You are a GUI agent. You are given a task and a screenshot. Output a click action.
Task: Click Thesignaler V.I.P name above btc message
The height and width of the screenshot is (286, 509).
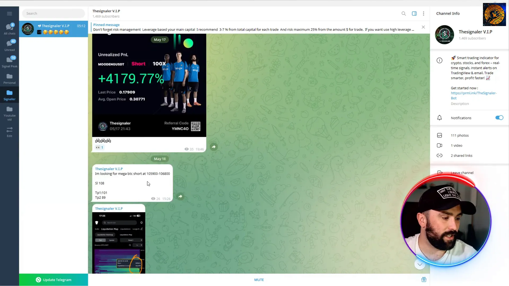click(109, 169)
